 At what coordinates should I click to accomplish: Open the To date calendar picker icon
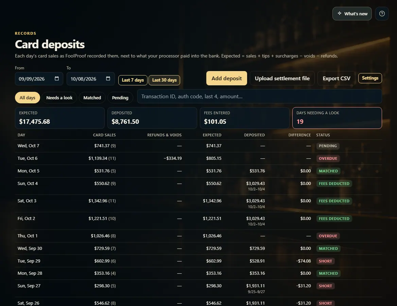pos(108,79)
